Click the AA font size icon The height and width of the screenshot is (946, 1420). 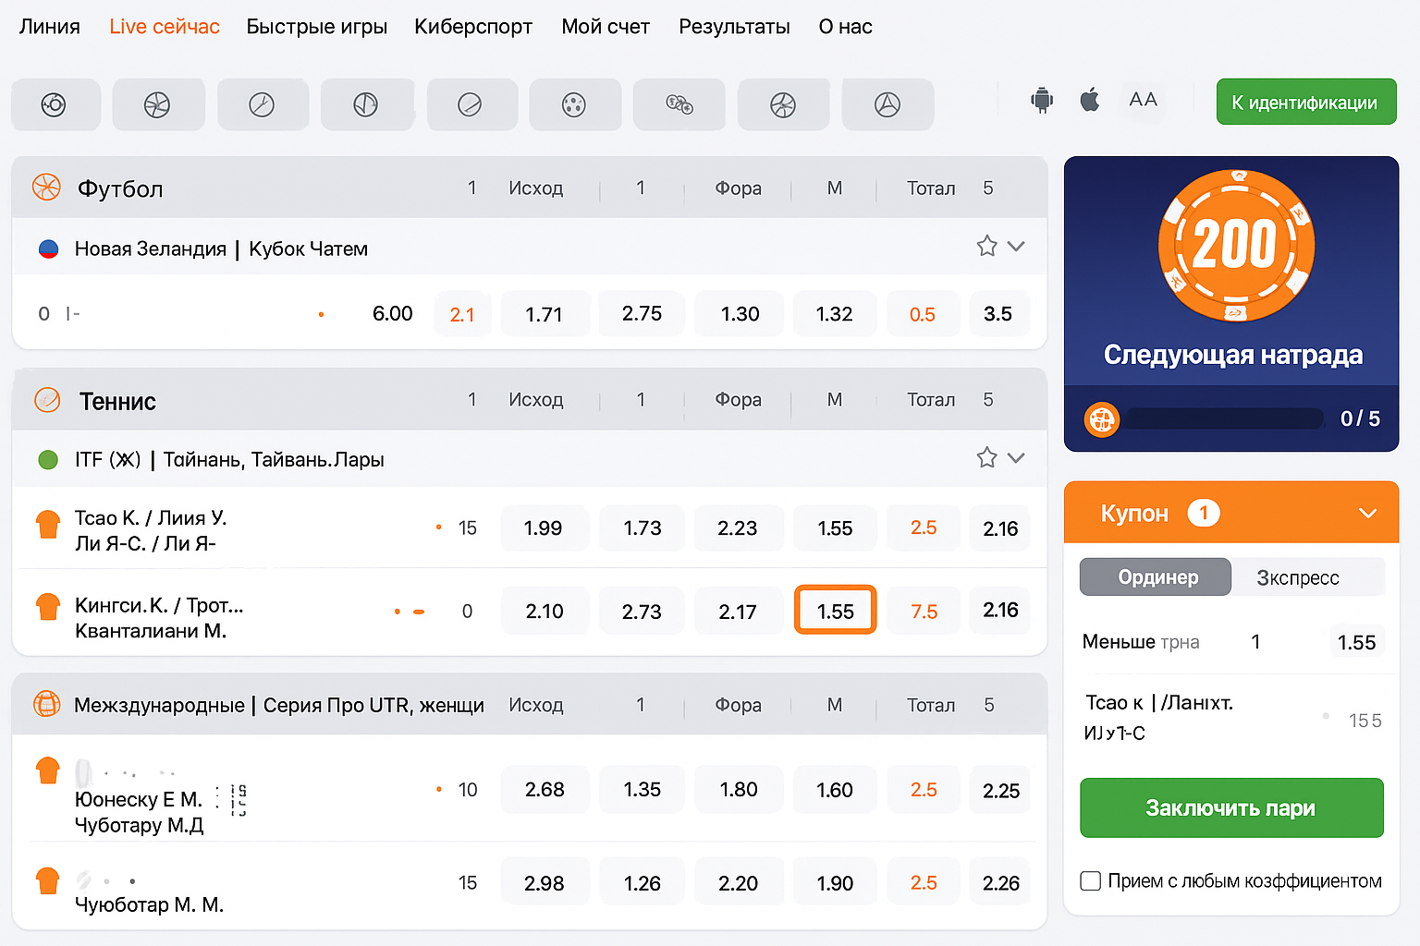1143,100
